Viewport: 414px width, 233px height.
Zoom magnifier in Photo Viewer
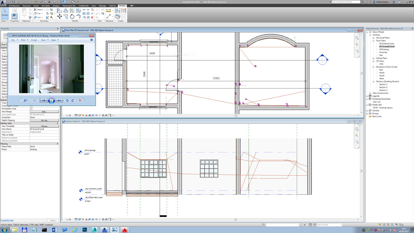25,100
